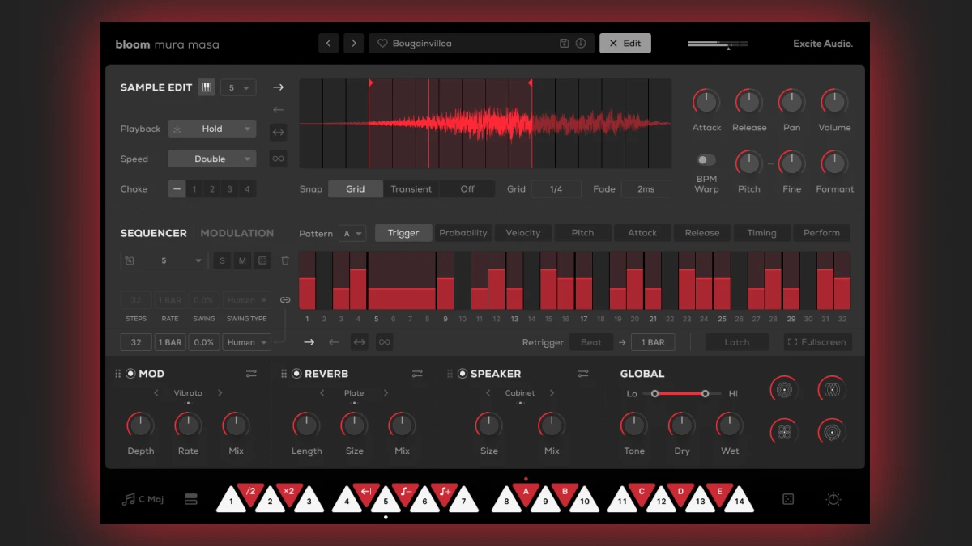Disable the MOD effect power button
Image resolution: width=972 pixels, height=546 pixels.
pyautogui.click(x=130, y=374)
